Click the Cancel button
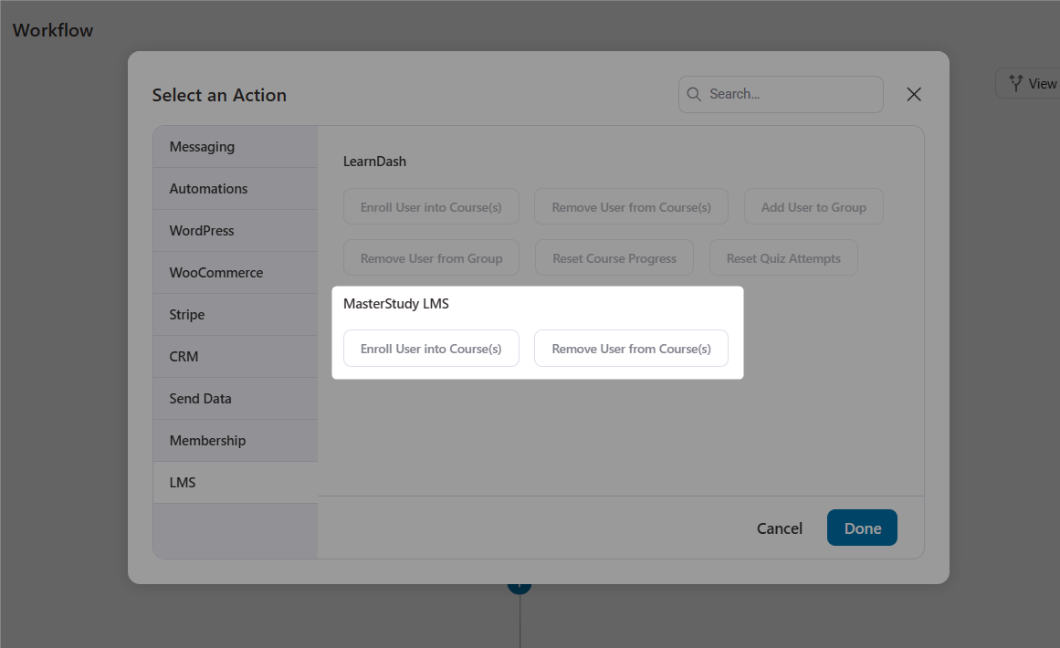Image resolution: width=1060 pixels, height=648 pixels. click(x=780, y=528)
